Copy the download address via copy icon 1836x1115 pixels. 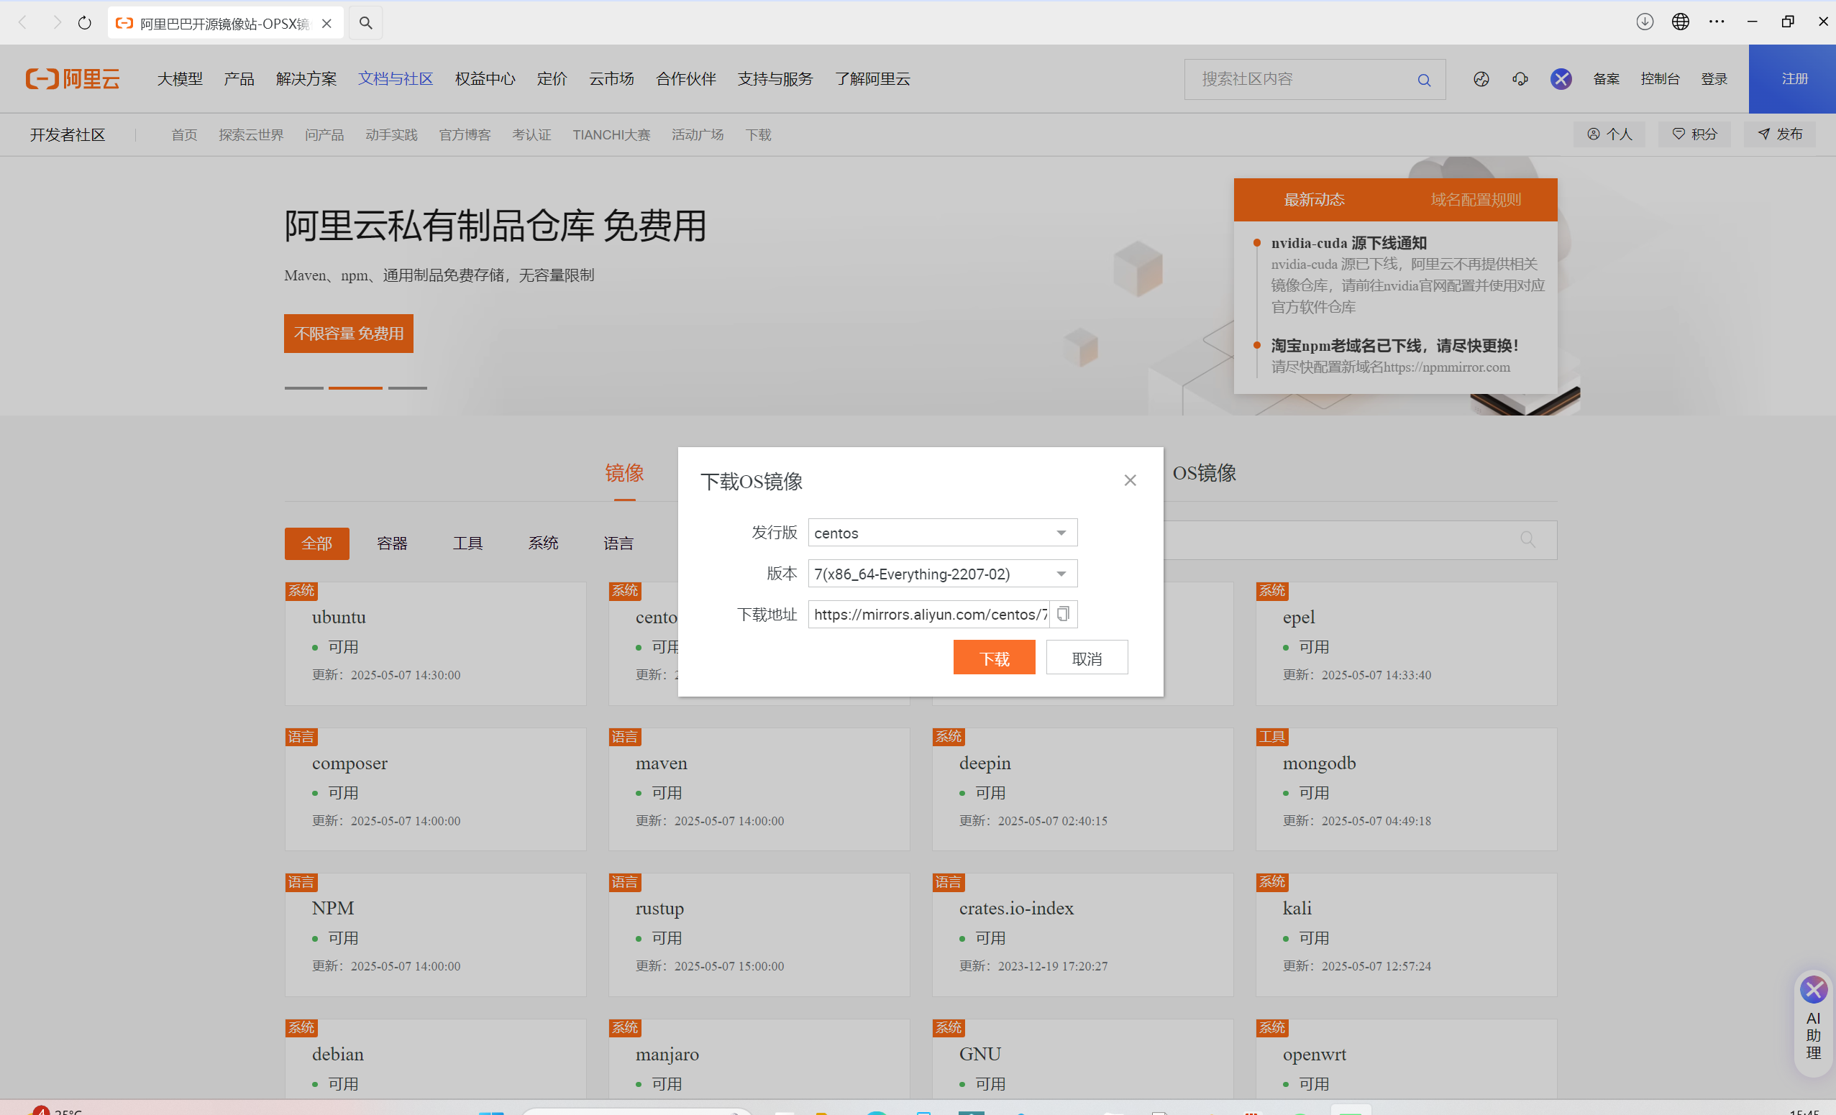click(1064, 614)
